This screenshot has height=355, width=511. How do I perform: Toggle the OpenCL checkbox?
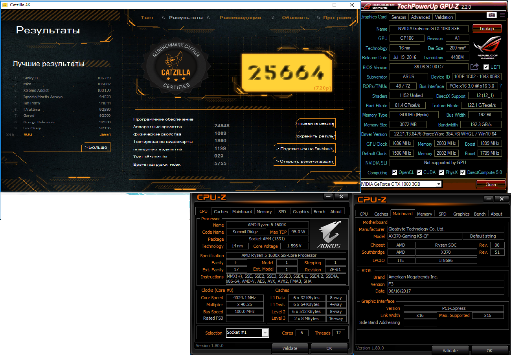pyautogui.click(x=395, y=172)
